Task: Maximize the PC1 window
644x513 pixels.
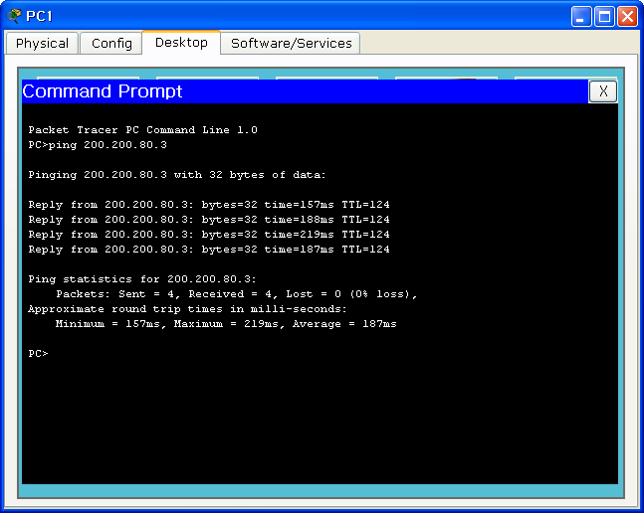Action: (604, 16)
